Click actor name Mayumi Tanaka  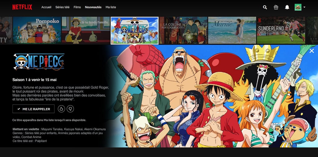52,129
